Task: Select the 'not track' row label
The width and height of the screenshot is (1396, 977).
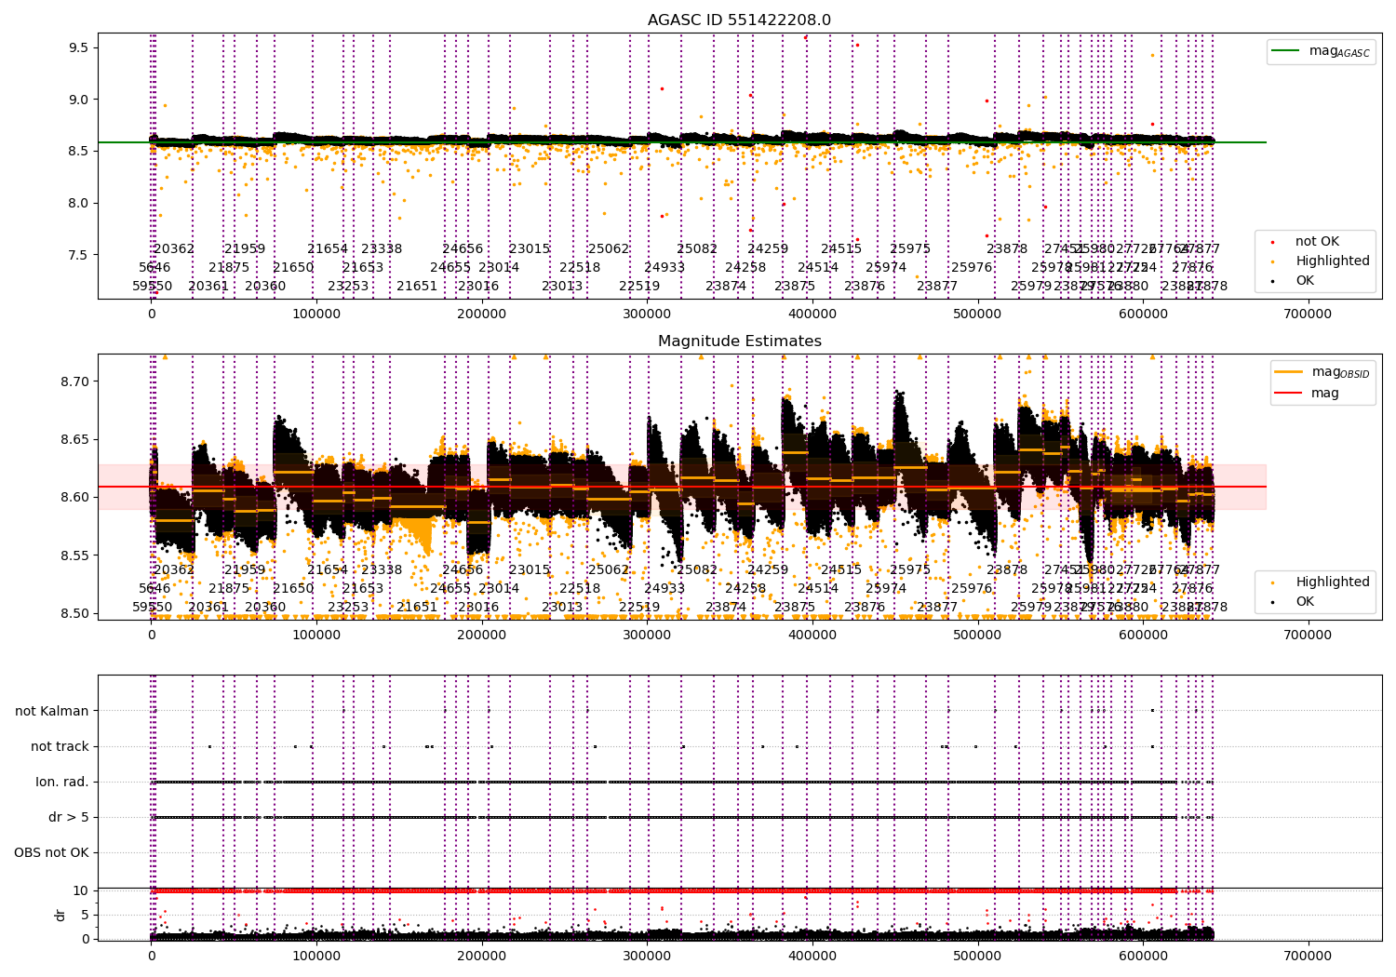Action: pos(60,746)
